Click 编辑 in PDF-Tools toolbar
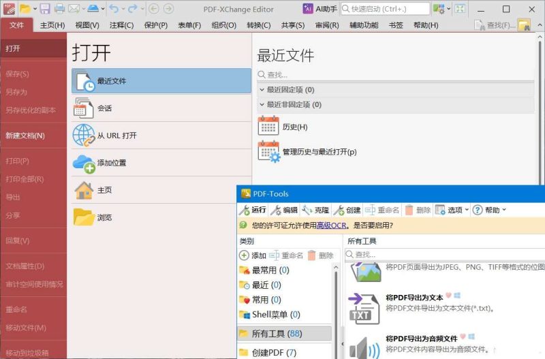 [284, 210]
